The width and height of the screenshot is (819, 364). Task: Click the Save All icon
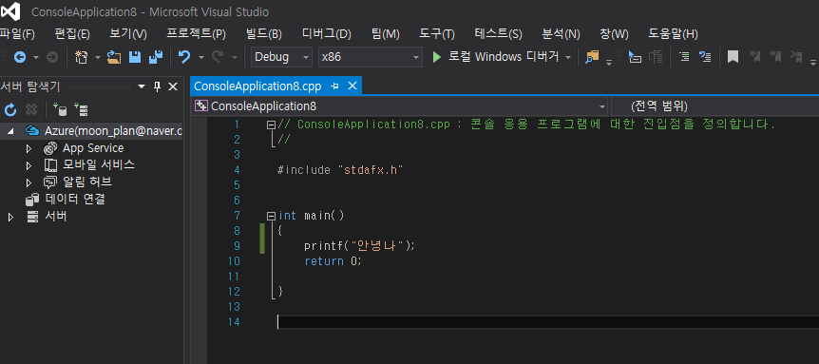coord(156,57)
